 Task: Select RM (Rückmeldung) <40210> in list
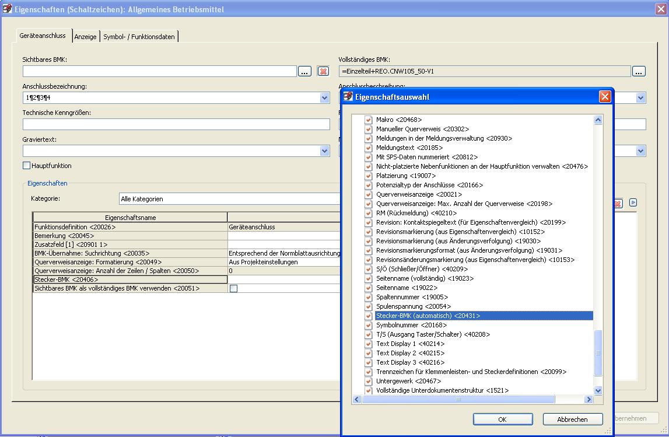point(416,213)
